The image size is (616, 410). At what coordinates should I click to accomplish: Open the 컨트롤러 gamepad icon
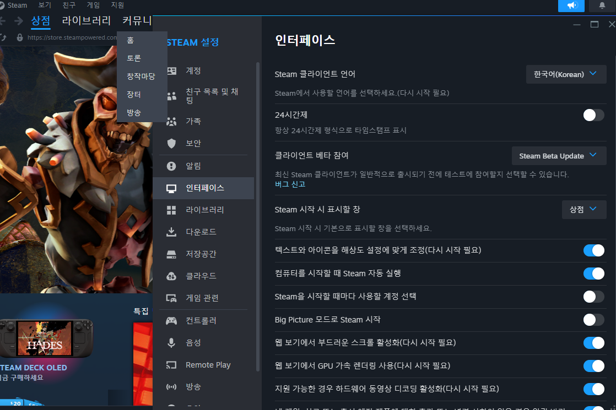(x=172, y=321)
